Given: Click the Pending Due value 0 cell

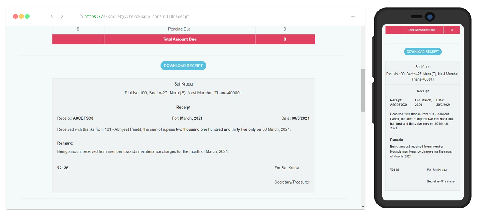Looking at the screenshot, I should point(285,29).
